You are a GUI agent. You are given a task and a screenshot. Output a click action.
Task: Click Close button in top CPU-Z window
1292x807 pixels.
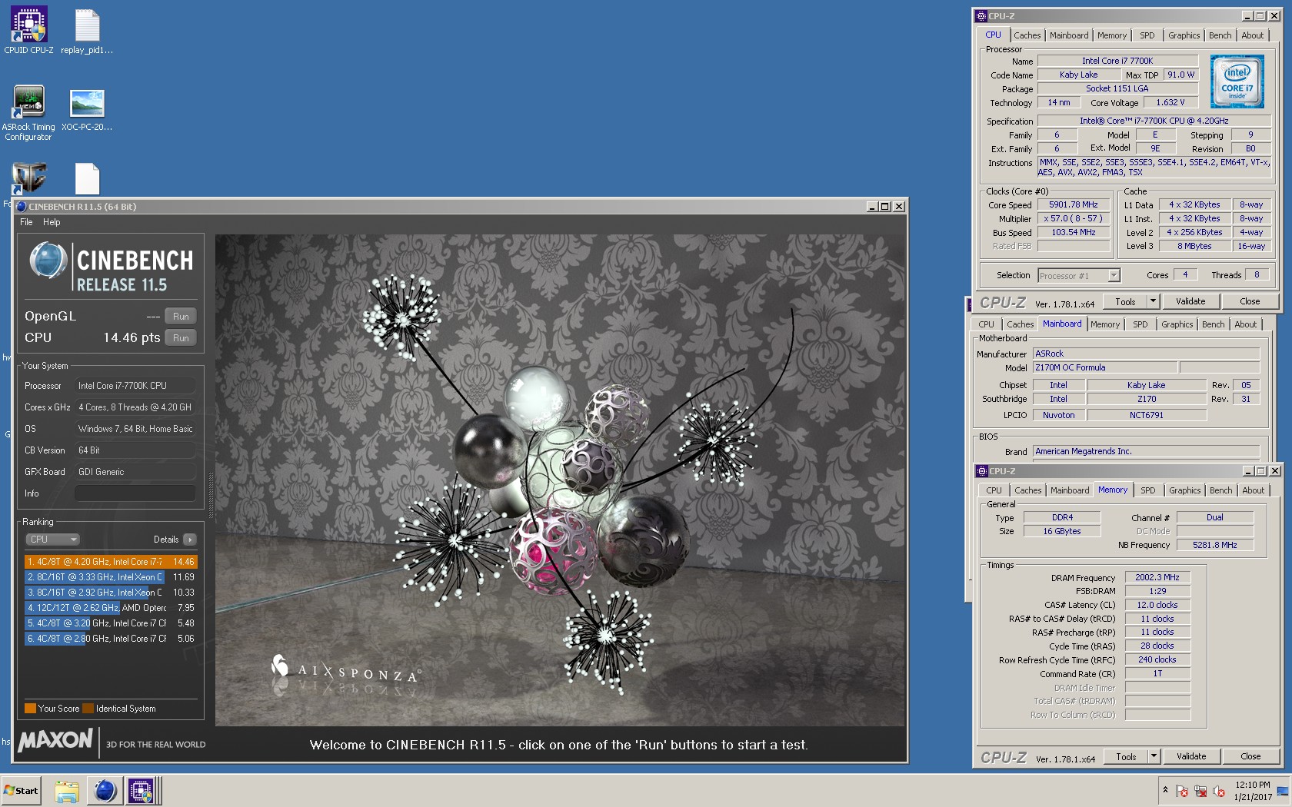tap(1250, 301)
